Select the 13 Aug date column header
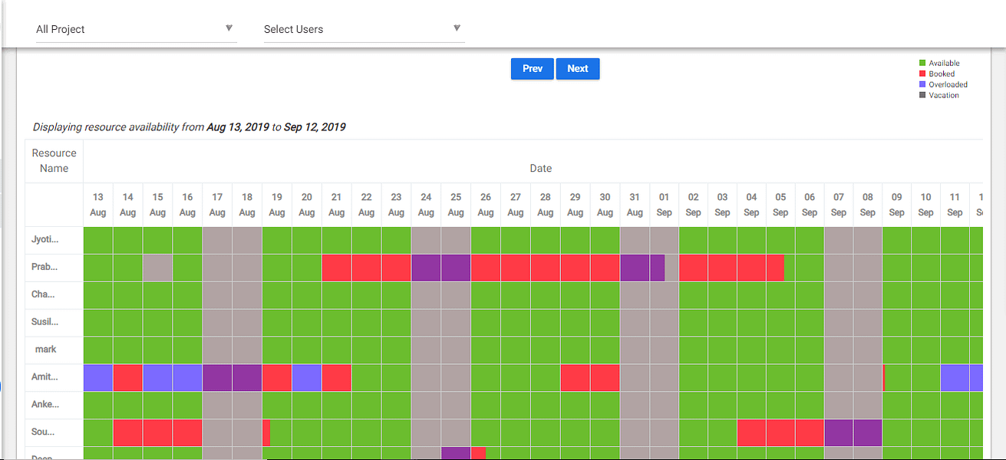This screenshot has width=1006, height=460. (98, 205)
